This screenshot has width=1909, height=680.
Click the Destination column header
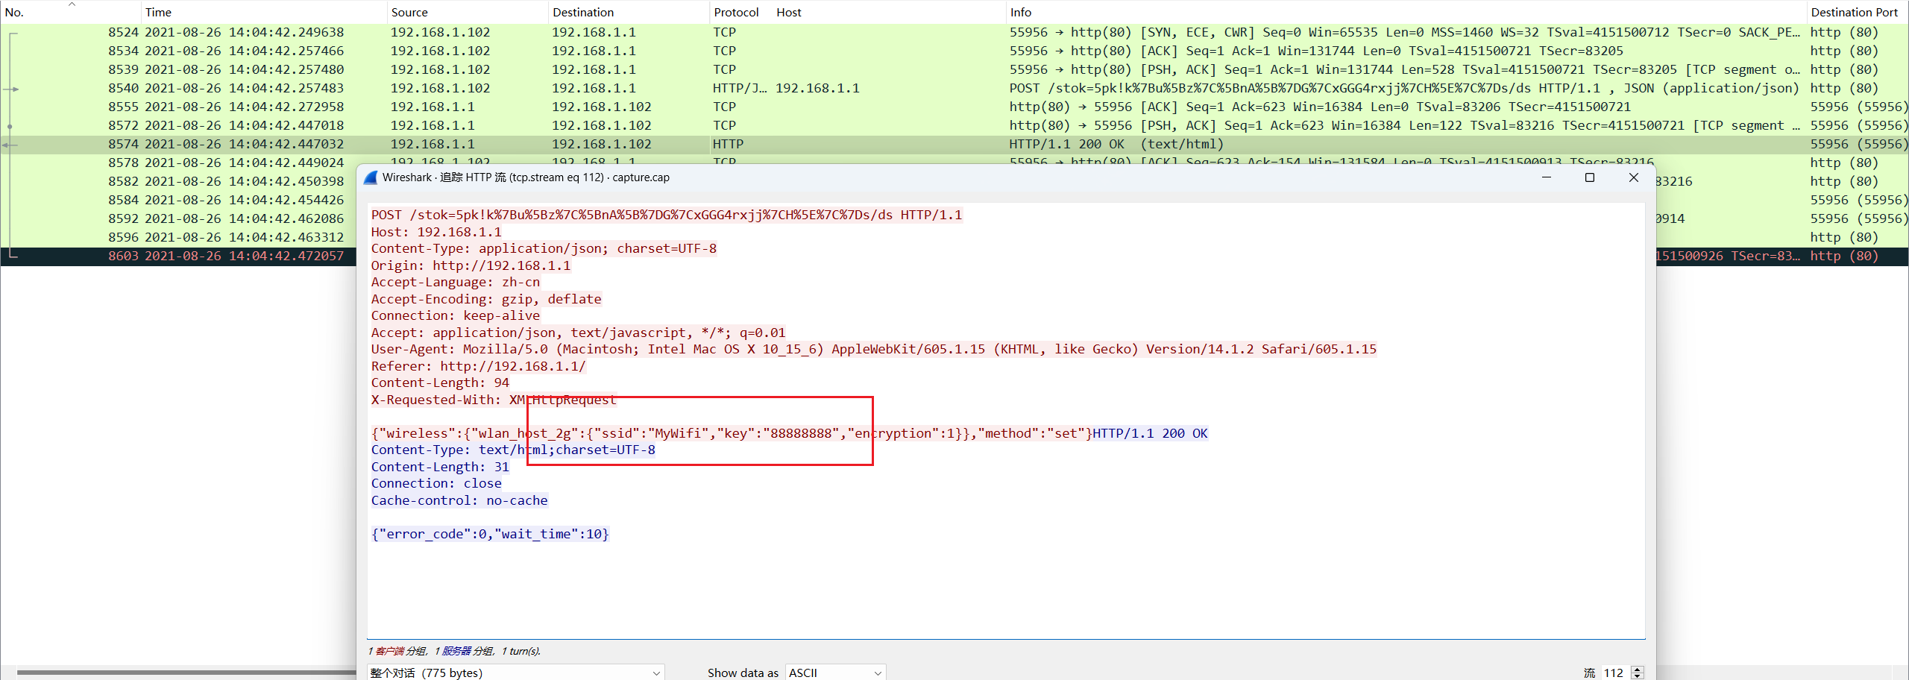tap(583, 13)
